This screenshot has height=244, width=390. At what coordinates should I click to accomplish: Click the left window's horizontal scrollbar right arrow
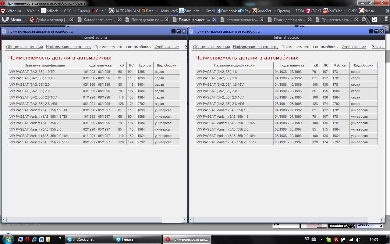(184, 220)
